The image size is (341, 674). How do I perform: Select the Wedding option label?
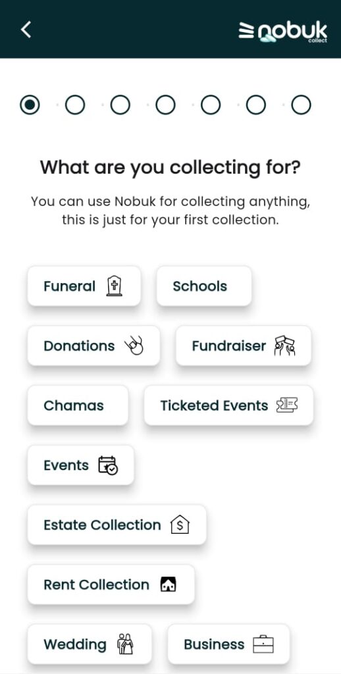(75, 644)
